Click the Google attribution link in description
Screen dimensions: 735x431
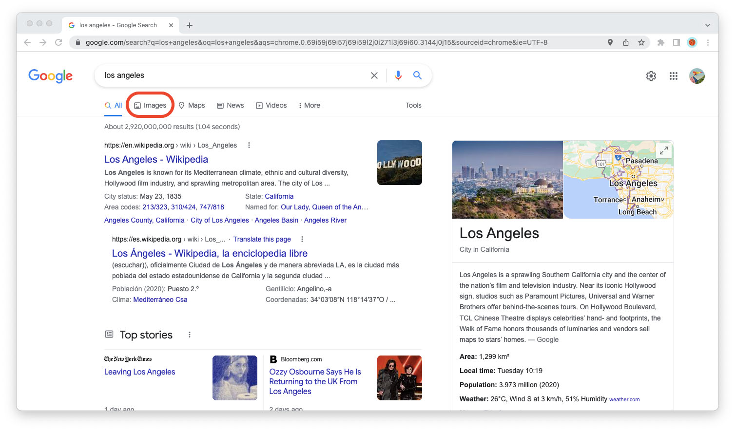tap(548, 339)
